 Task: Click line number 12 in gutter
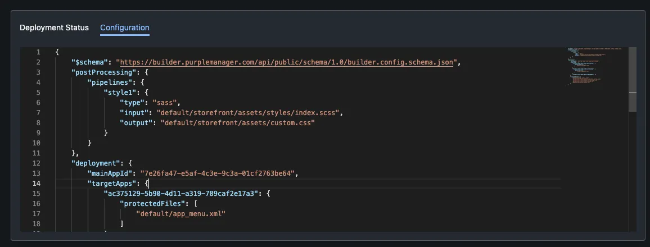(x=36, y=163)
